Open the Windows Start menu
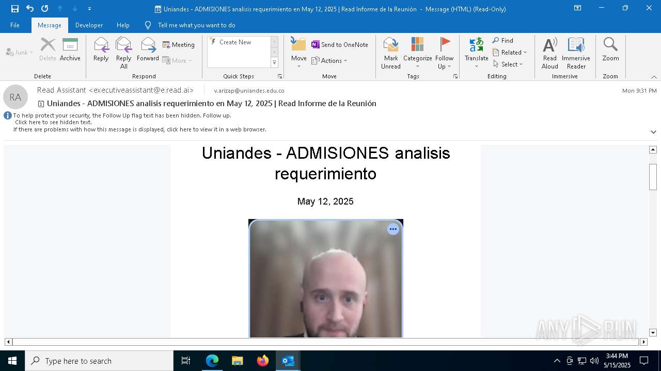 pyautogui.click(x=12, y=361)
